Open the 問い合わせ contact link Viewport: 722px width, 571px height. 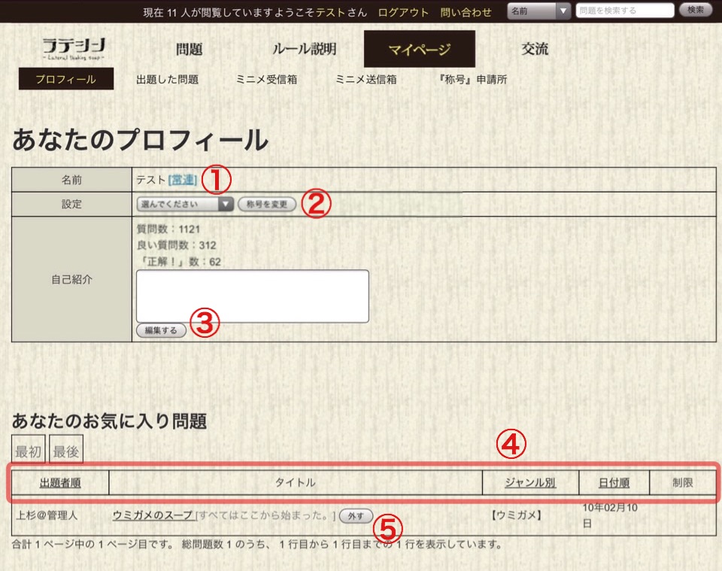tap(466, 12)
